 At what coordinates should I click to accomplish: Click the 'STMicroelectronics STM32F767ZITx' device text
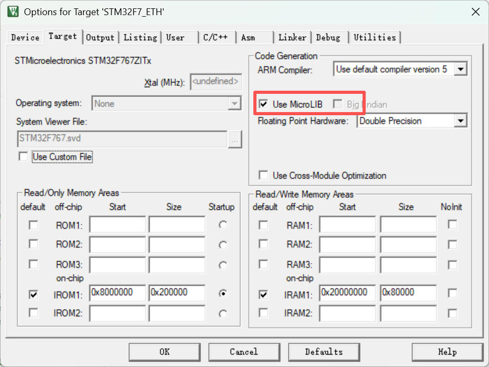coord(83,60)
